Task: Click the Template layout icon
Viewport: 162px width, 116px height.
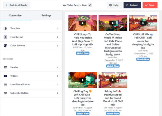Action: (x=6, y=28)
